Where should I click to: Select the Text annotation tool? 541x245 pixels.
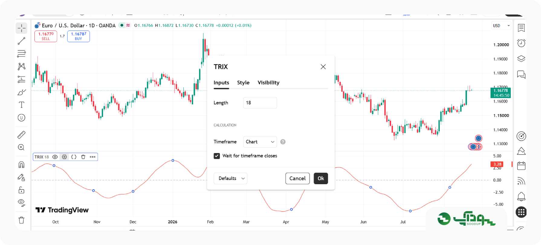[x=21, y=105]
